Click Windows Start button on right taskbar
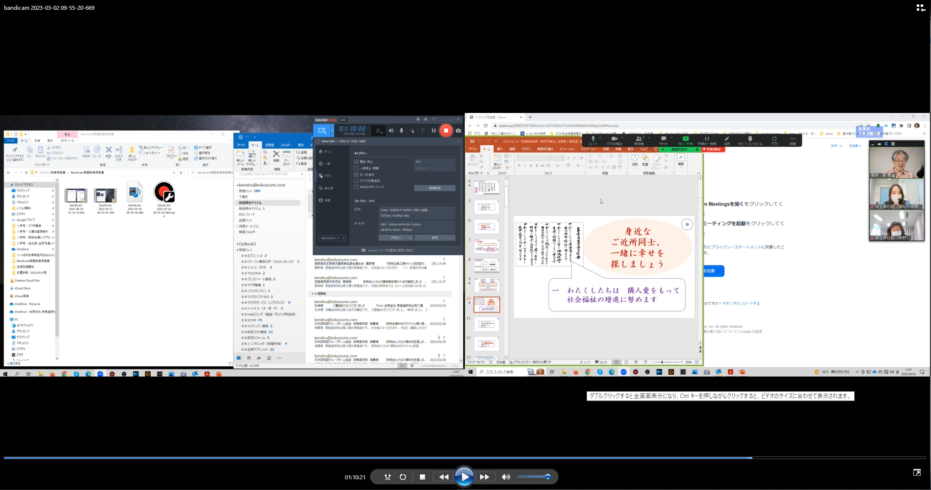The width and height of the screenshot is (931, 490). tap(471, 372)
